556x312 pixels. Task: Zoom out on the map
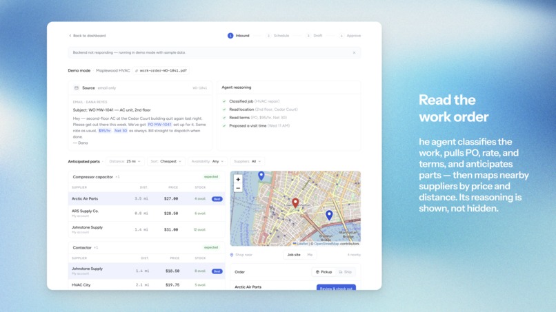(x=238, y=188)
